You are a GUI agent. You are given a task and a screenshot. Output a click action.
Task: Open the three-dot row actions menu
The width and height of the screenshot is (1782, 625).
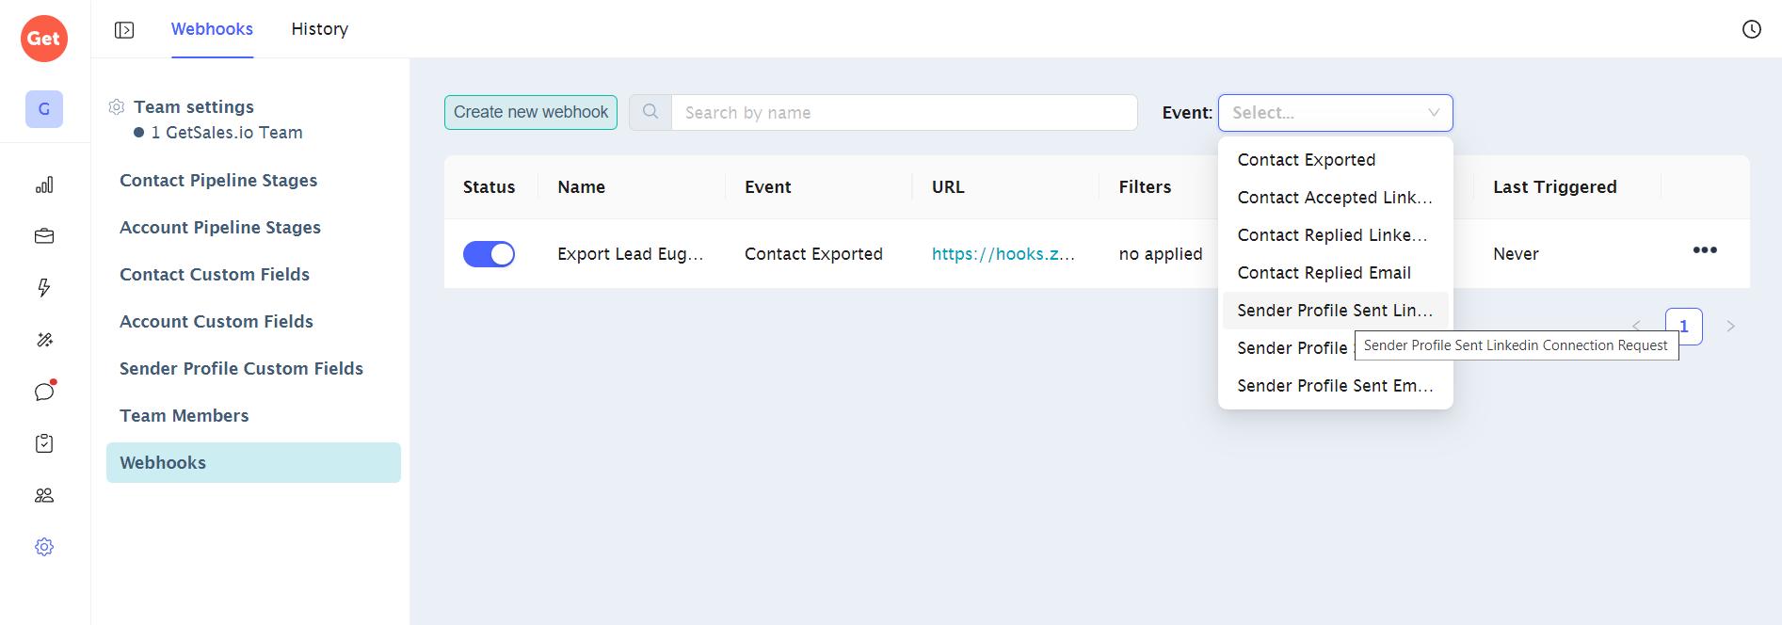click(1704, 250)
